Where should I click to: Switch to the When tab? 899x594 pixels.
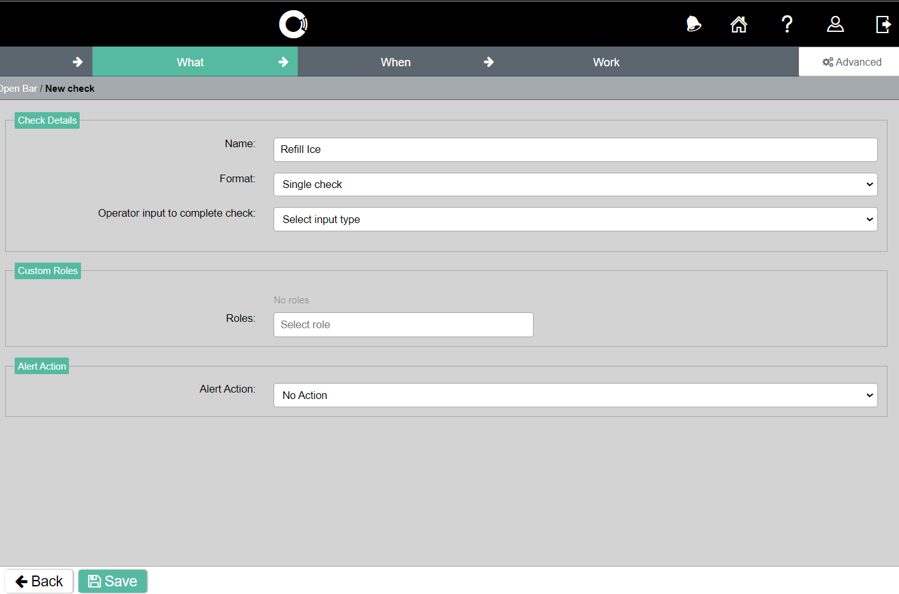tap(395, 62)
